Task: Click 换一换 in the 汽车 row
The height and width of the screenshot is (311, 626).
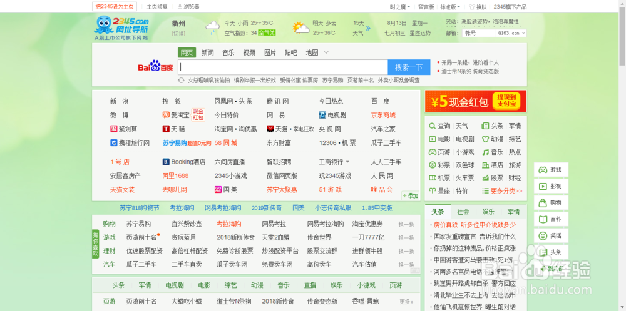Action: pos(406,264)
